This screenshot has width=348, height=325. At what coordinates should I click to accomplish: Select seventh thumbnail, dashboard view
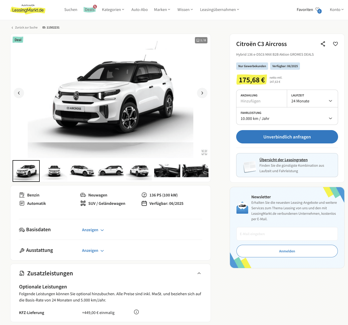(195, 171)
